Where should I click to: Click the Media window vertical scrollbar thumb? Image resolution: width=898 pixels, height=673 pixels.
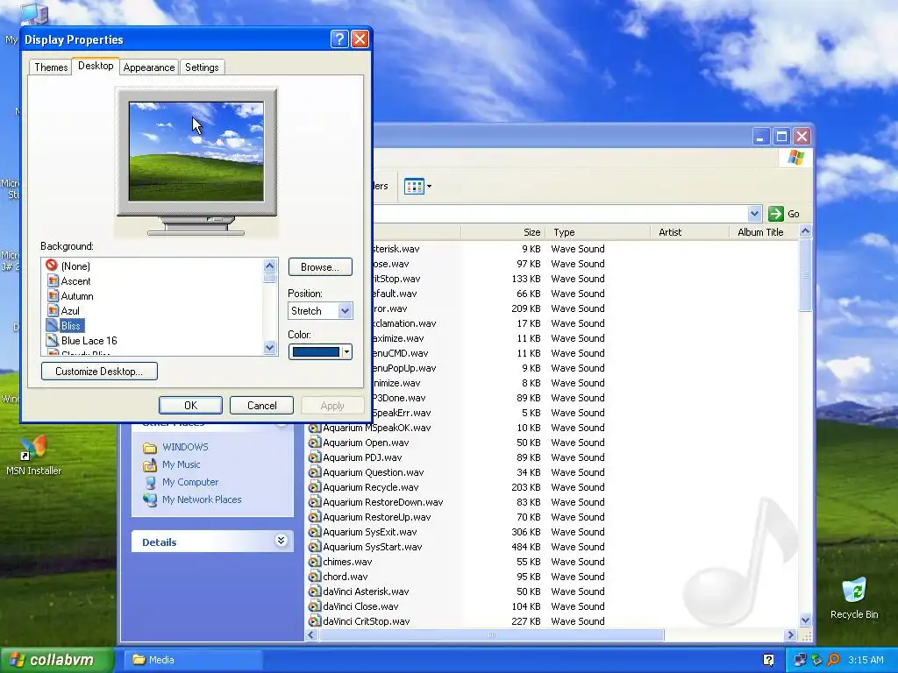(805, 275)
